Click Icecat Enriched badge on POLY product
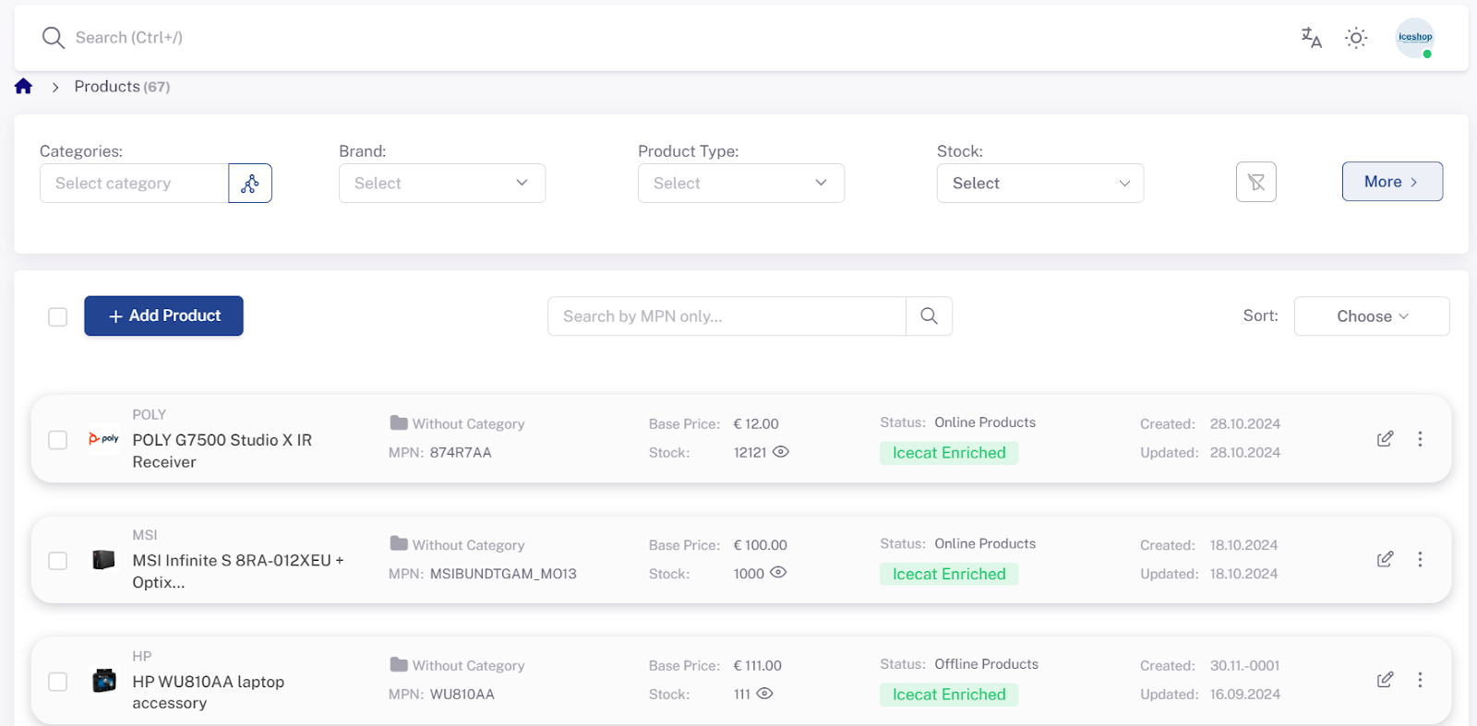This screenshot has width=1477, height=726. tap(949, 453)
